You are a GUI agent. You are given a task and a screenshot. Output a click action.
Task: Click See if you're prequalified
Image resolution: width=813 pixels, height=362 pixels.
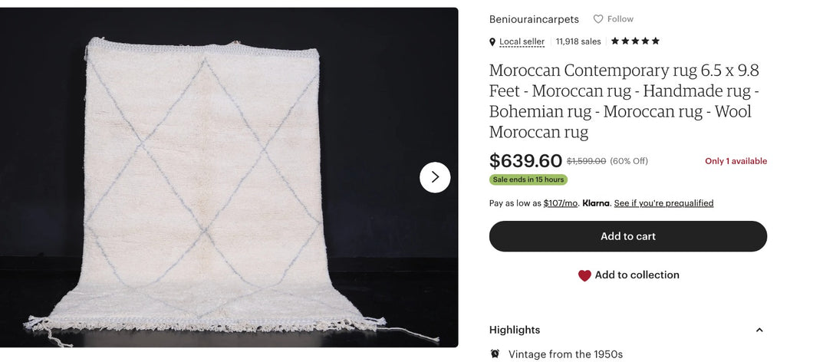(x=663, y=203)
